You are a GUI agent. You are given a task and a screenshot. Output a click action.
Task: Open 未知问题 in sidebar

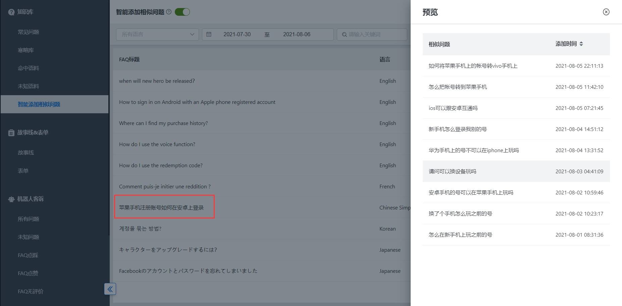29,237
